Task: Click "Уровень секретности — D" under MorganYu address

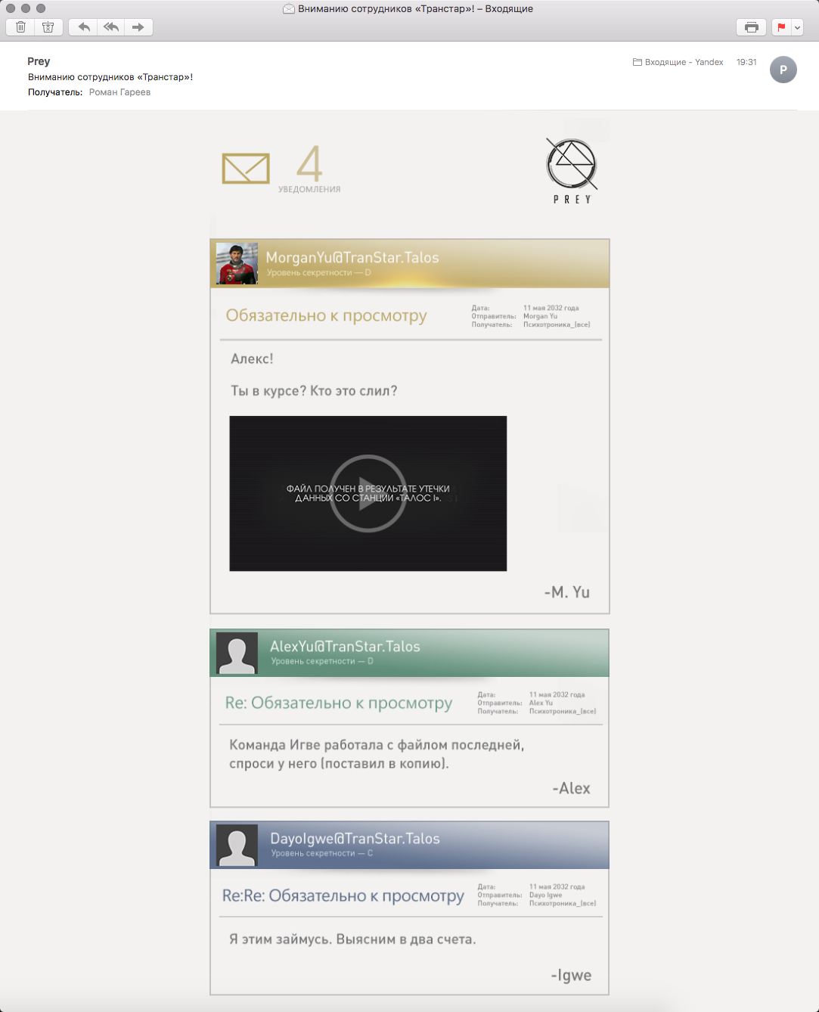Action: 319,273
